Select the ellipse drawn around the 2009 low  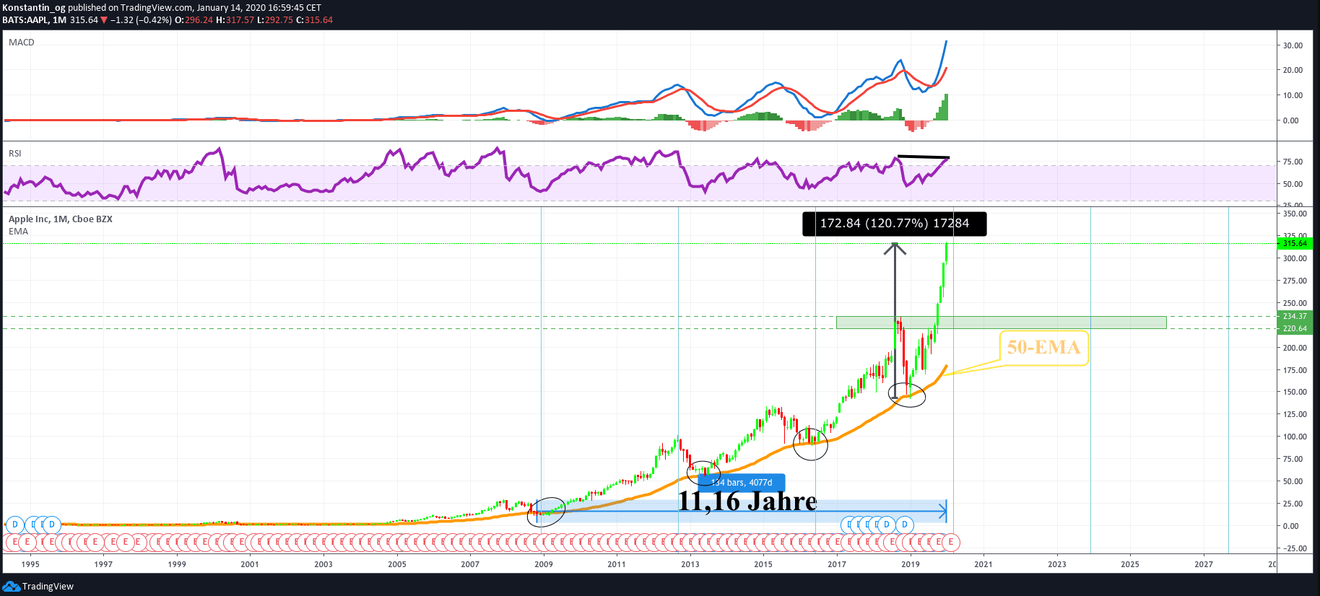coord(546,512)
